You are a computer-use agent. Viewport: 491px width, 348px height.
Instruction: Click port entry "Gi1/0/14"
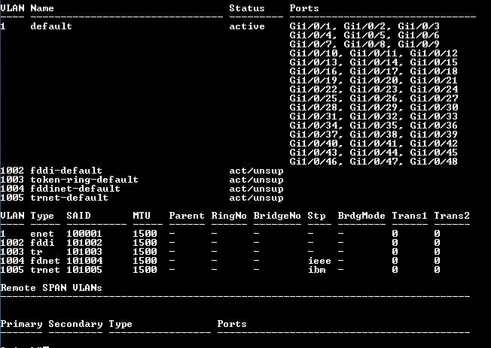tap(374, 62)
